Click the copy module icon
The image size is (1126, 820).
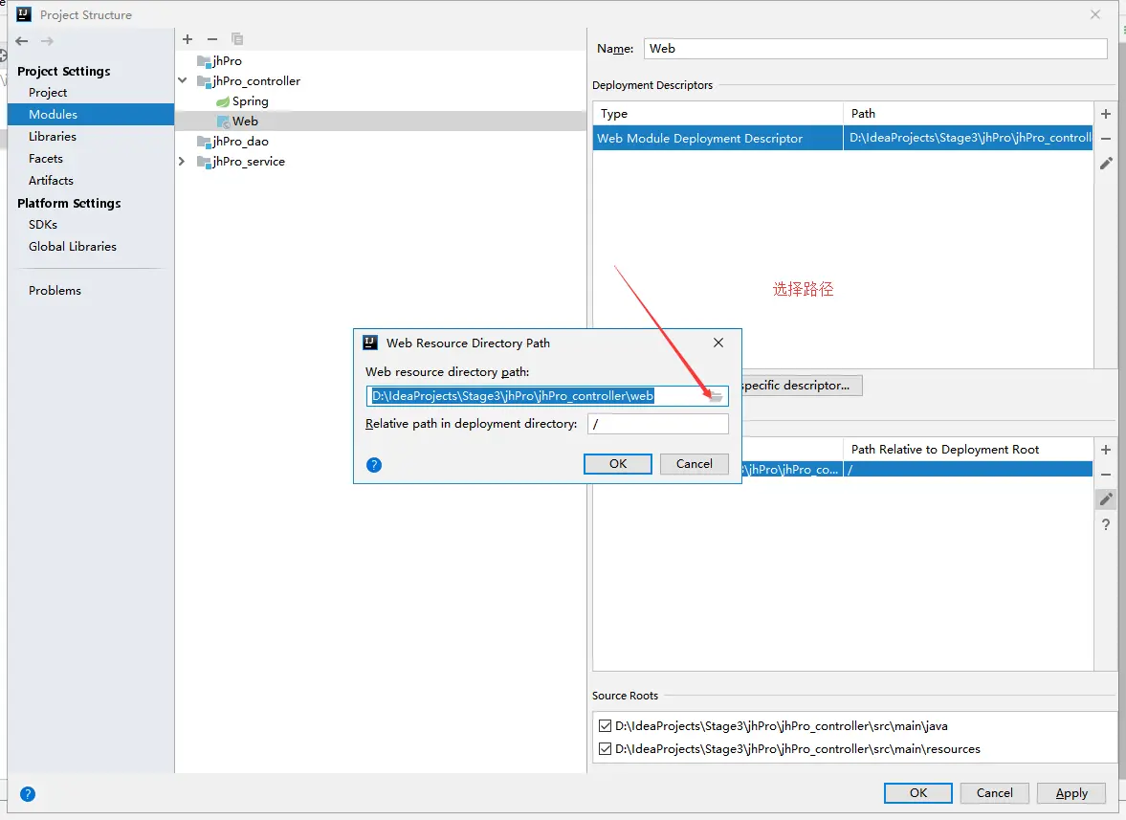pos(237,39)
